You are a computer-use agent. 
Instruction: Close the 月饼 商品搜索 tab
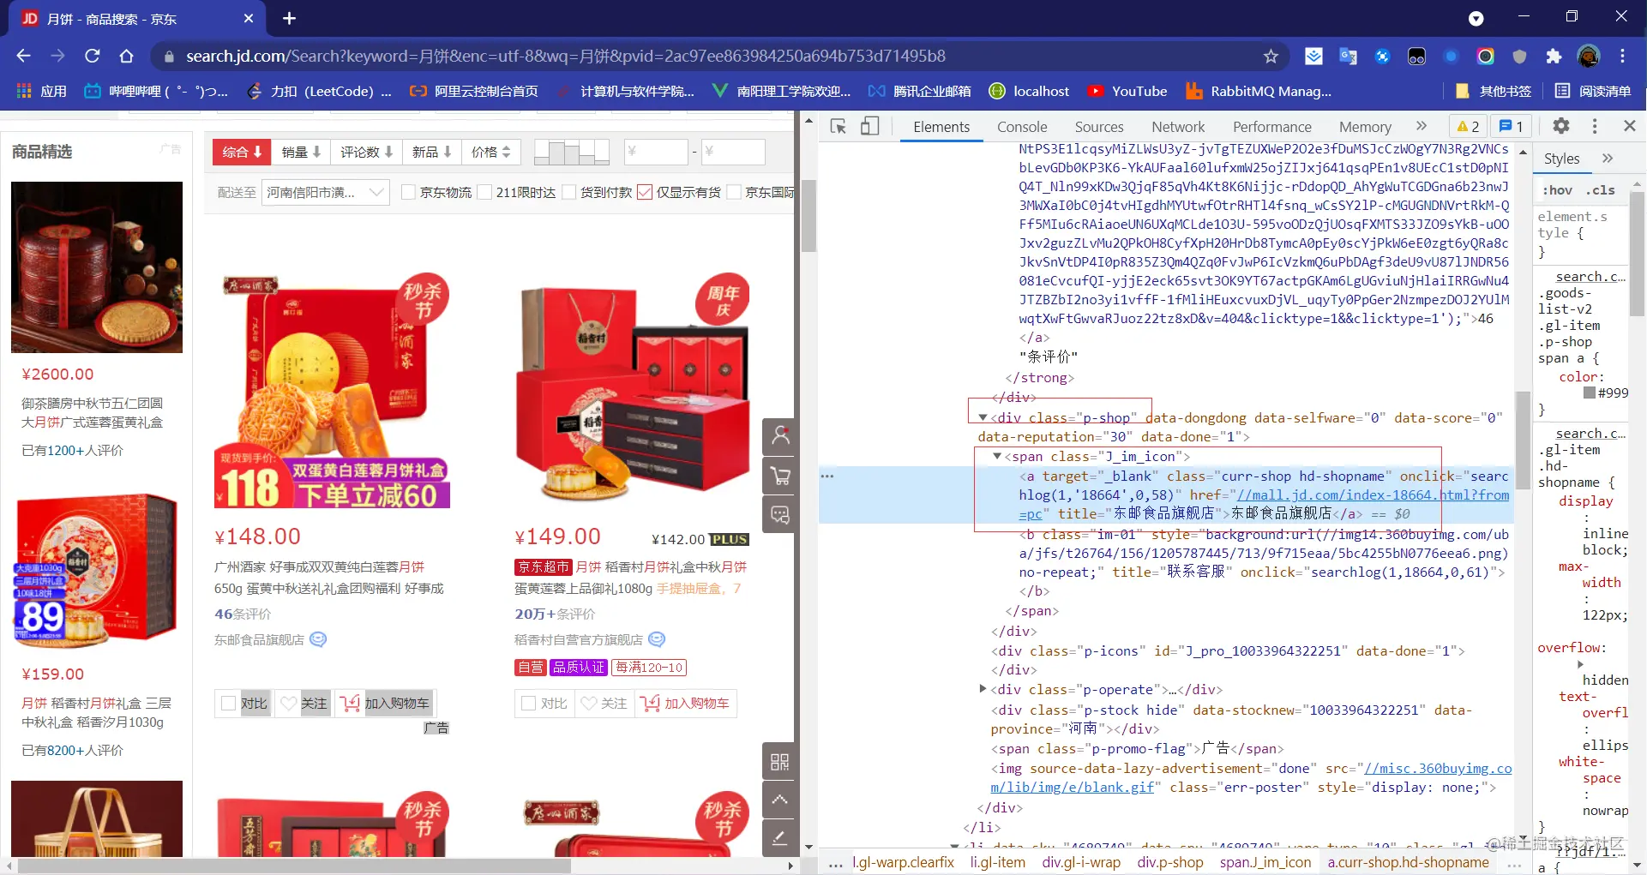tap(249, 18)
